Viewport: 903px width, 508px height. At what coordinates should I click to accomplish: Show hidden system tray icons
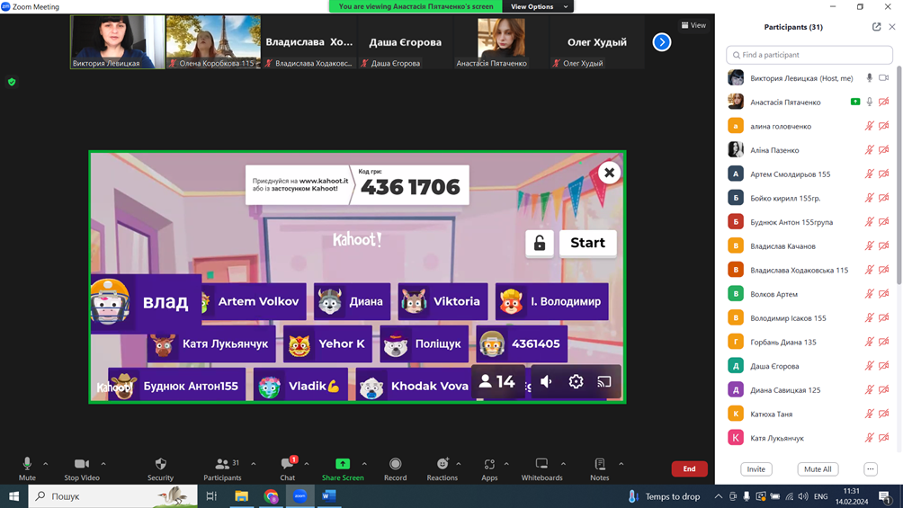coord(718,496)
